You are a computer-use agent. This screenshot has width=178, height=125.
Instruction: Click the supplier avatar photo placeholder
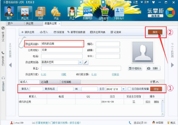click(143, 52)
